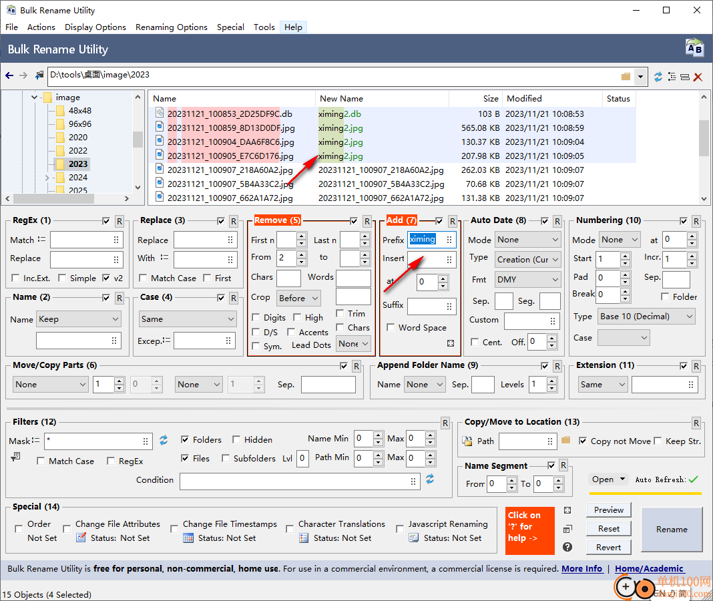Toggle the Word Space checkbox
The image size is (713, 601).
point(390,327)
